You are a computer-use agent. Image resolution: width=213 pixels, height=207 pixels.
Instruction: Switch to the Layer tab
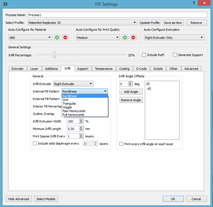click(34, 69)
